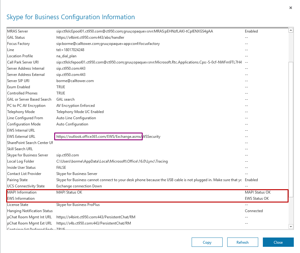Screen dimensions: 300x253
Task: Click the MAPI Information label
Action: (x=22, y=192)
